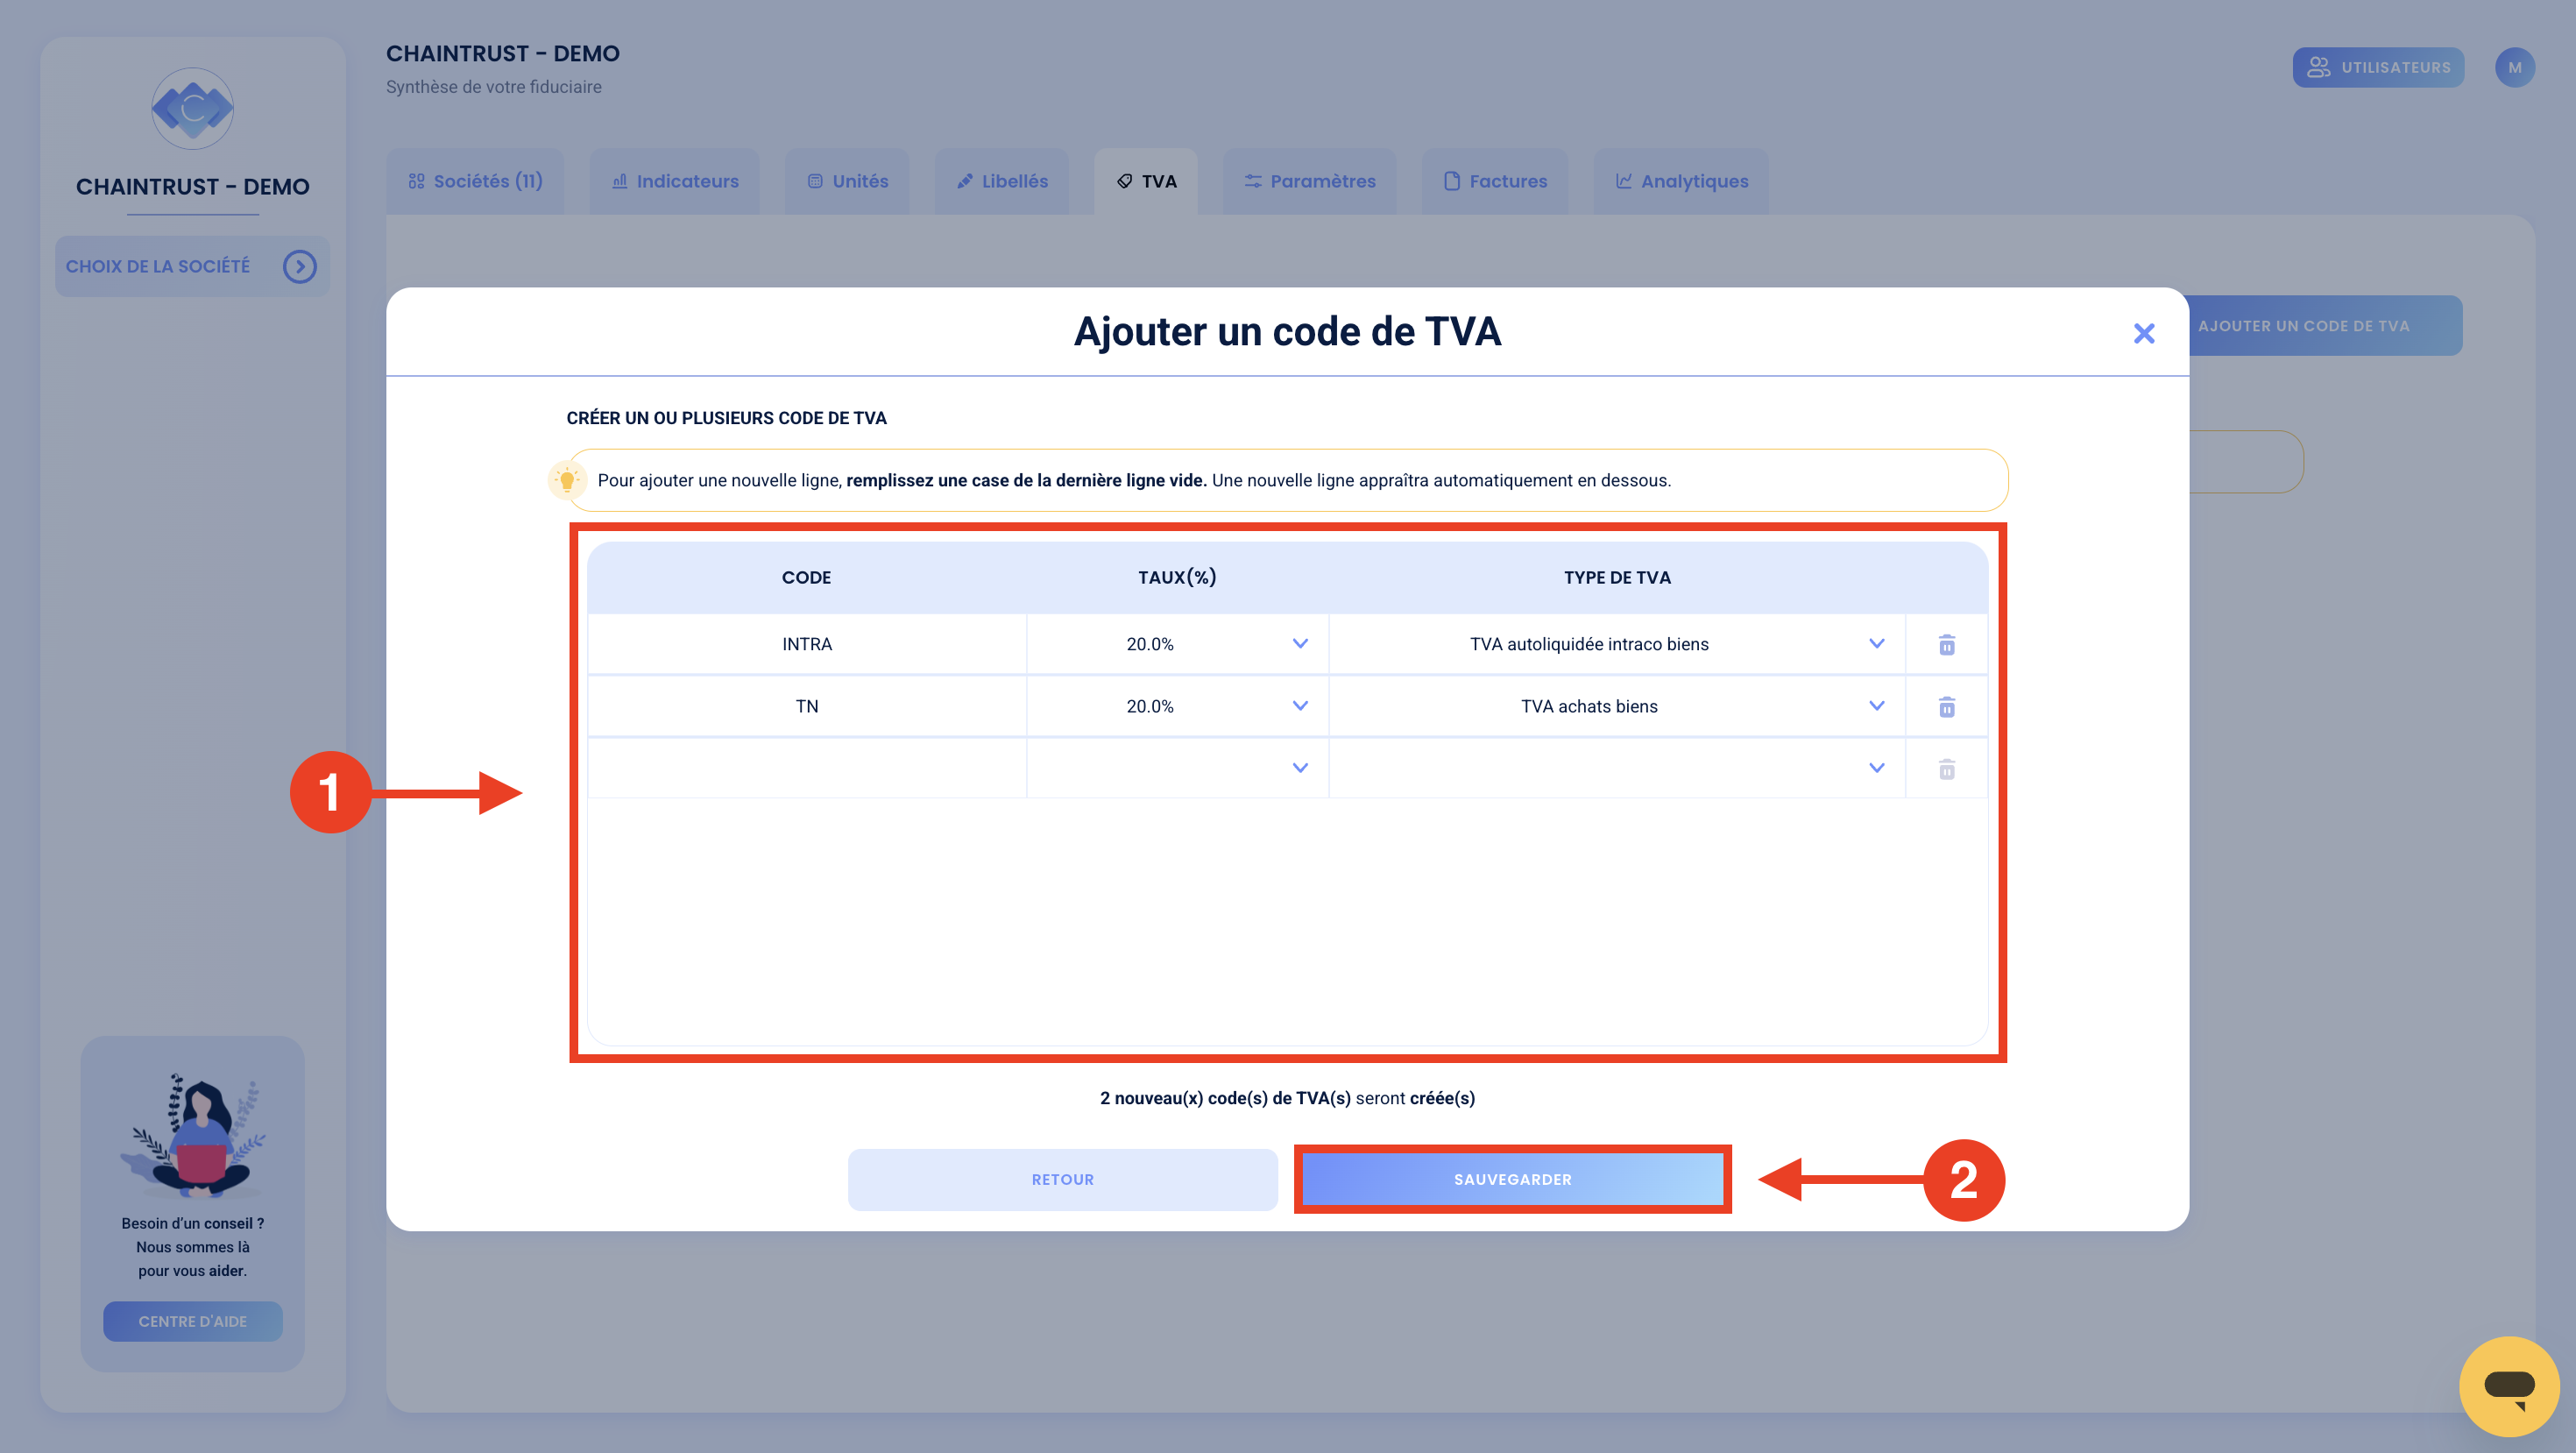Click the Sauvegarder button
Screen dimensions: 2576x1453
pos(1512,1179)
